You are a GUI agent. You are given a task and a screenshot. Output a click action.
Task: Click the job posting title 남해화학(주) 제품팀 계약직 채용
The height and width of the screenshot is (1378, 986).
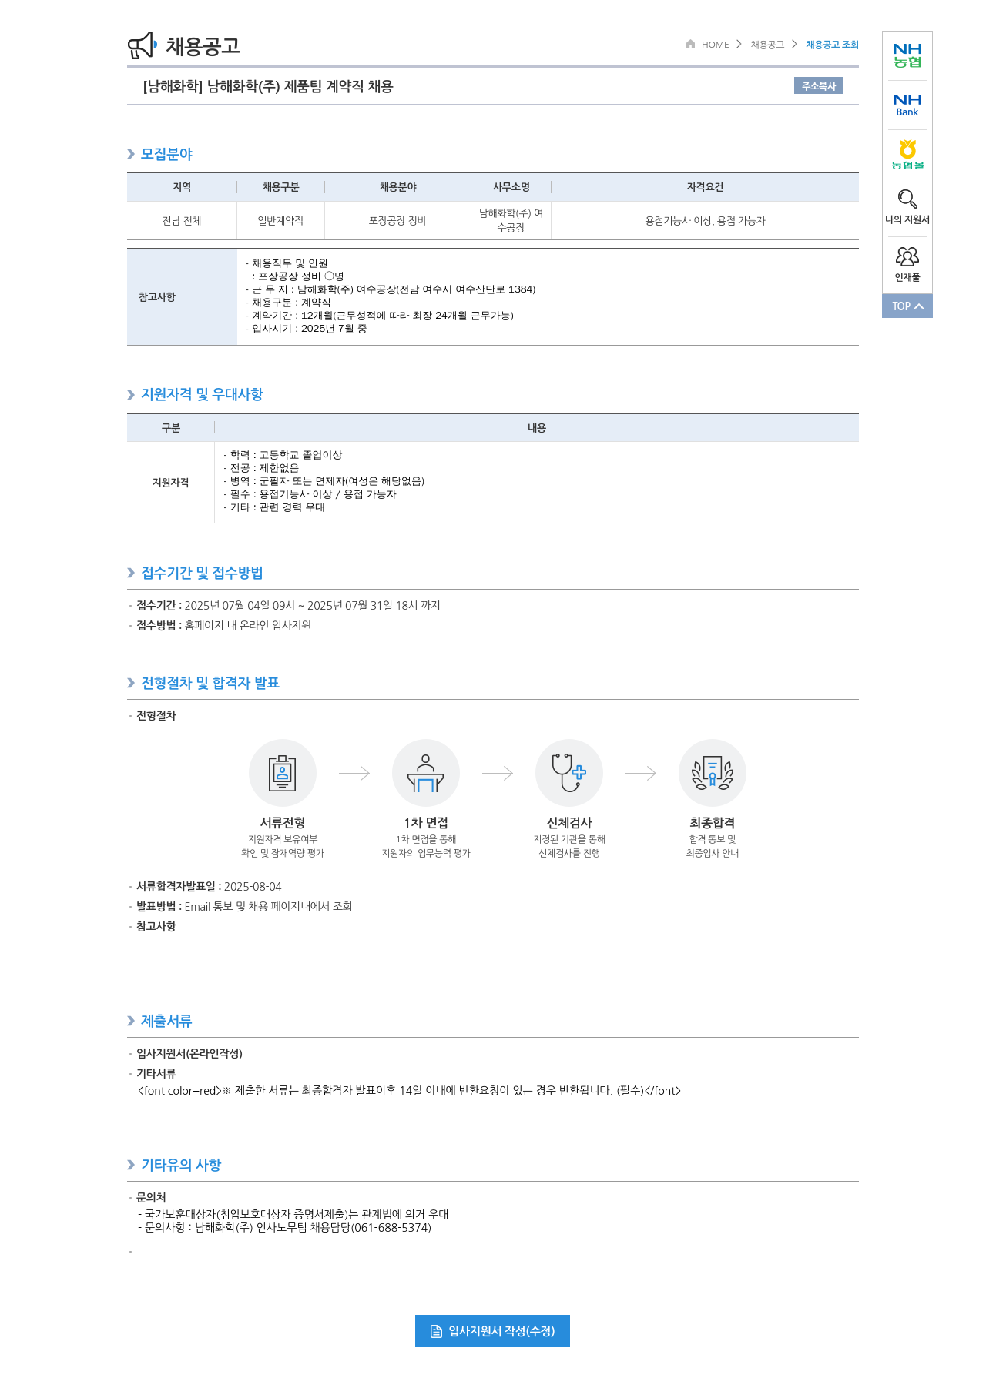coord(268,86)
